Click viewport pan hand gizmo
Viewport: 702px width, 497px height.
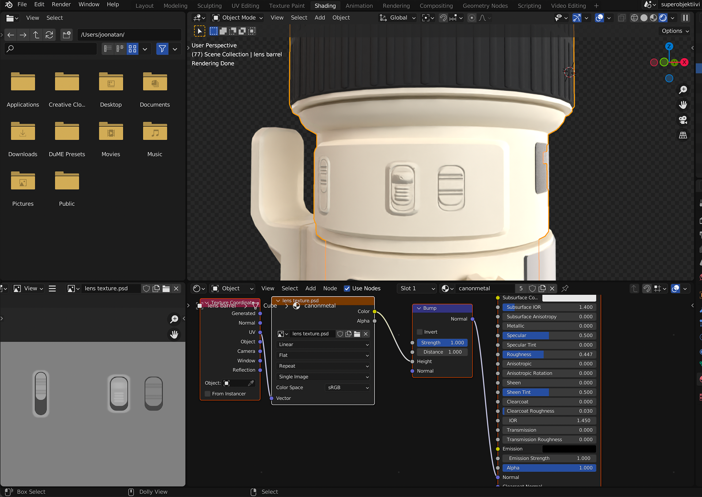683,105
